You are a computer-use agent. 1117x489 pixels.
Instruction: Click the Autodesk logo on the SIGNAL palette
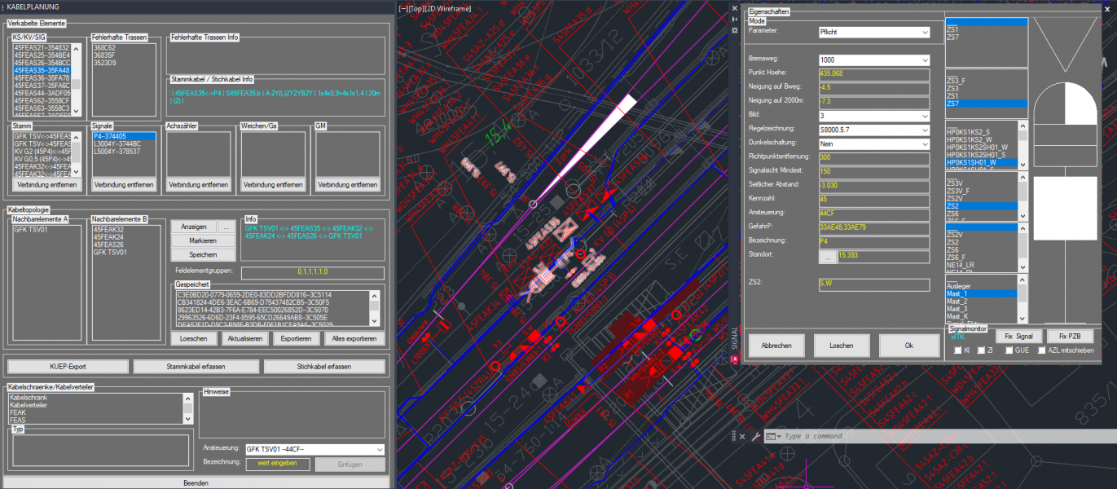click(x=735, y=359)
